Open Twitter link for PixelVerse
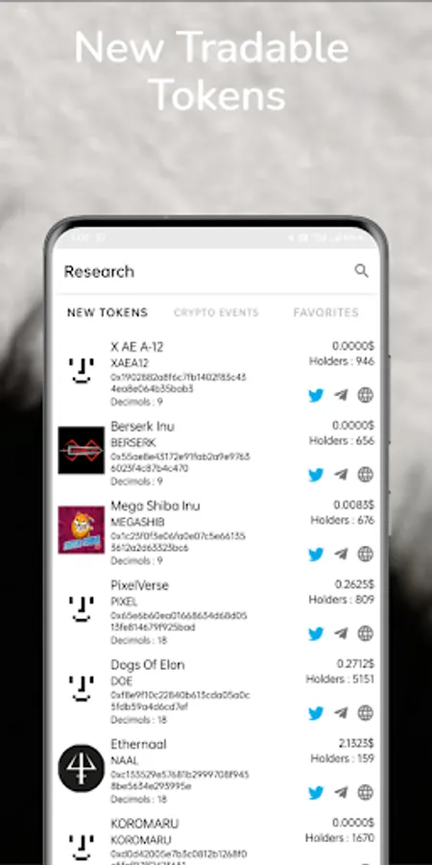 (x=316, y=633)
